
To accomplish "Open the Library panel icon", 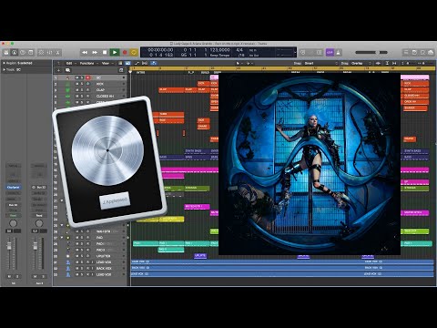I will point(6,53).
